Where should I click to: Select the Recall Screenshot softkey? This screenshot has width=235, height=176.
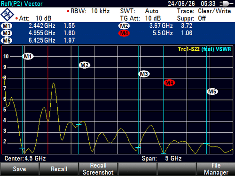click(98, 169)
